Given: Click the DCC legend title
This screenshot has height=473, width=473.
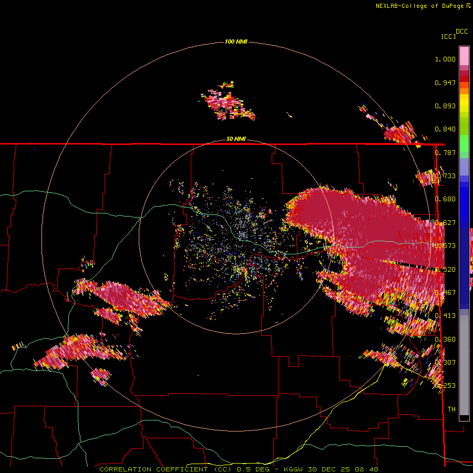Looking at the screenshot, I should pos(461,32).
